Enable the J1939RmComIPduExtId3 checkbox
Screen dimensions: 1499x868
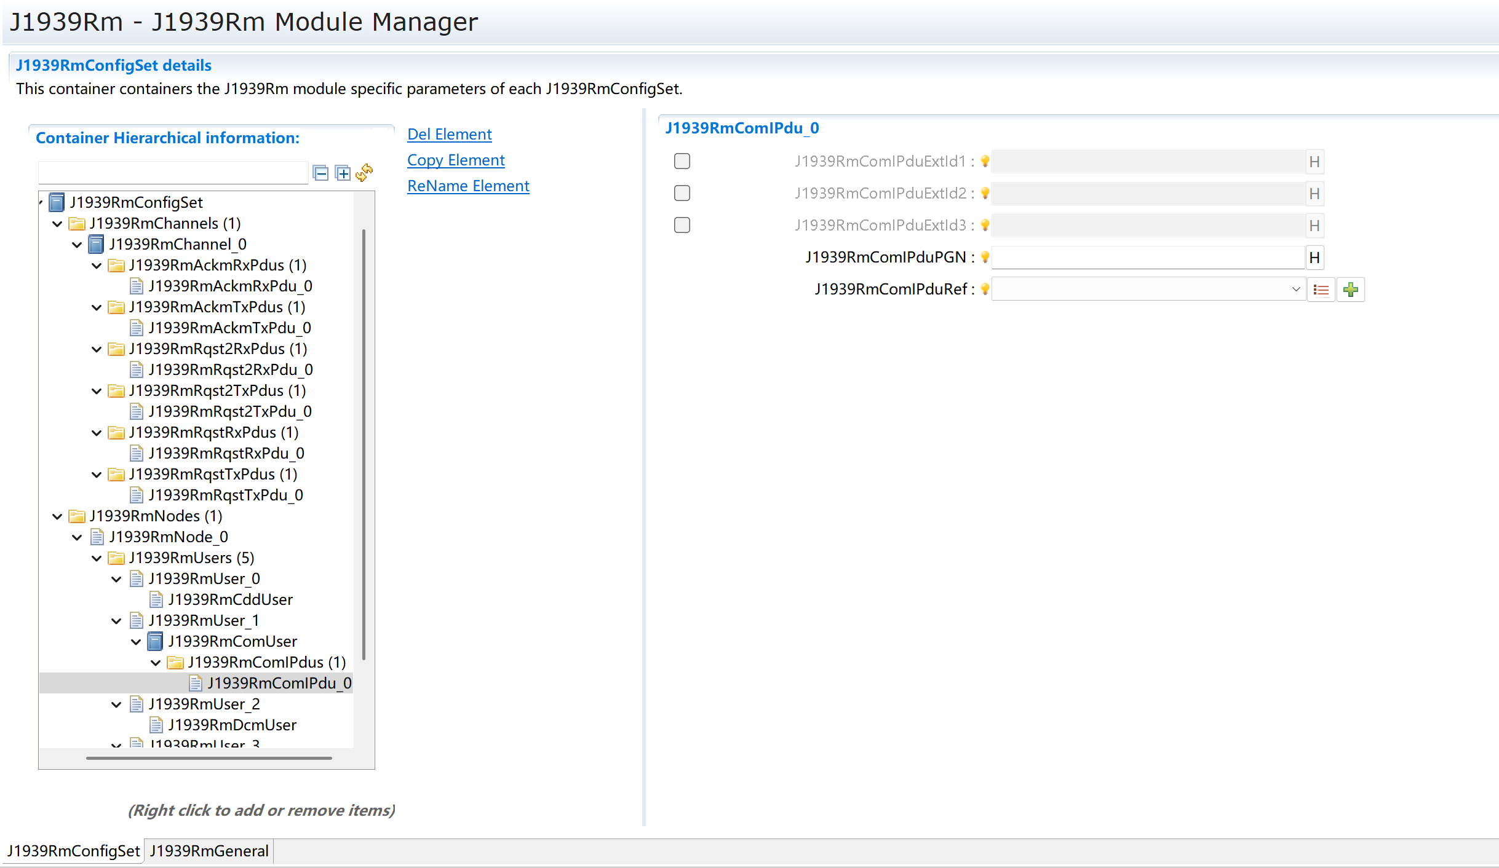coord(682,225)
